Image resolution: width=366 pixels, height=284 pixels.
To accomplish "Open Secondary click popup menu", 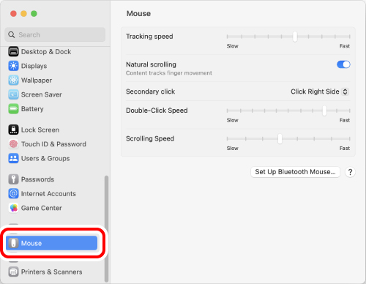I will [320, 91].
